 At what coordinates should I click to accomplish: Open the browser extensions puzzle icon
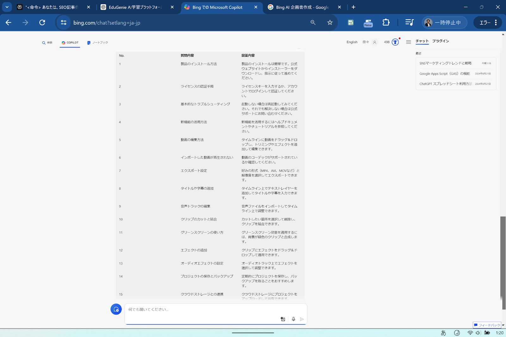tap(386, 22)
